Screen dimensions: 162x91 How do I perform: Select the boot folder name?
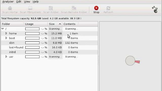tap(12, 38)
